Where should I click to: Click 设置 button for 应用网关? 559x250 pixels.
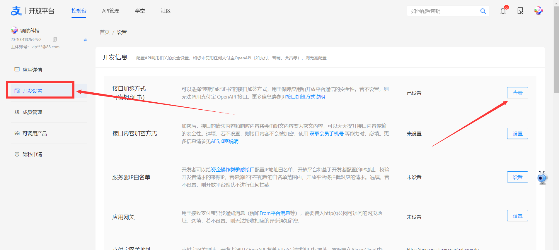pos(517,215)
